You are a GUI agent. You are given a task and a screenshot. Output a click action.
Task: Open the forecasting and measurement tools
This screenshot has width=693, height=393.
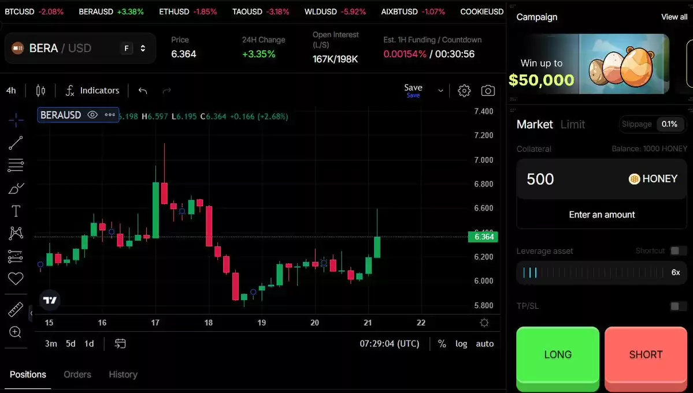pyautogui.click(x=16, y=256)
